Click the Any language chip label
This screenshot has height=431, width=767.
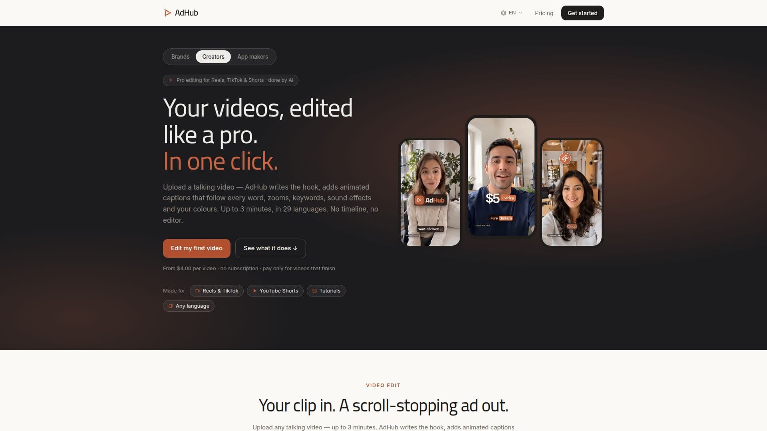tap(193, 306)
